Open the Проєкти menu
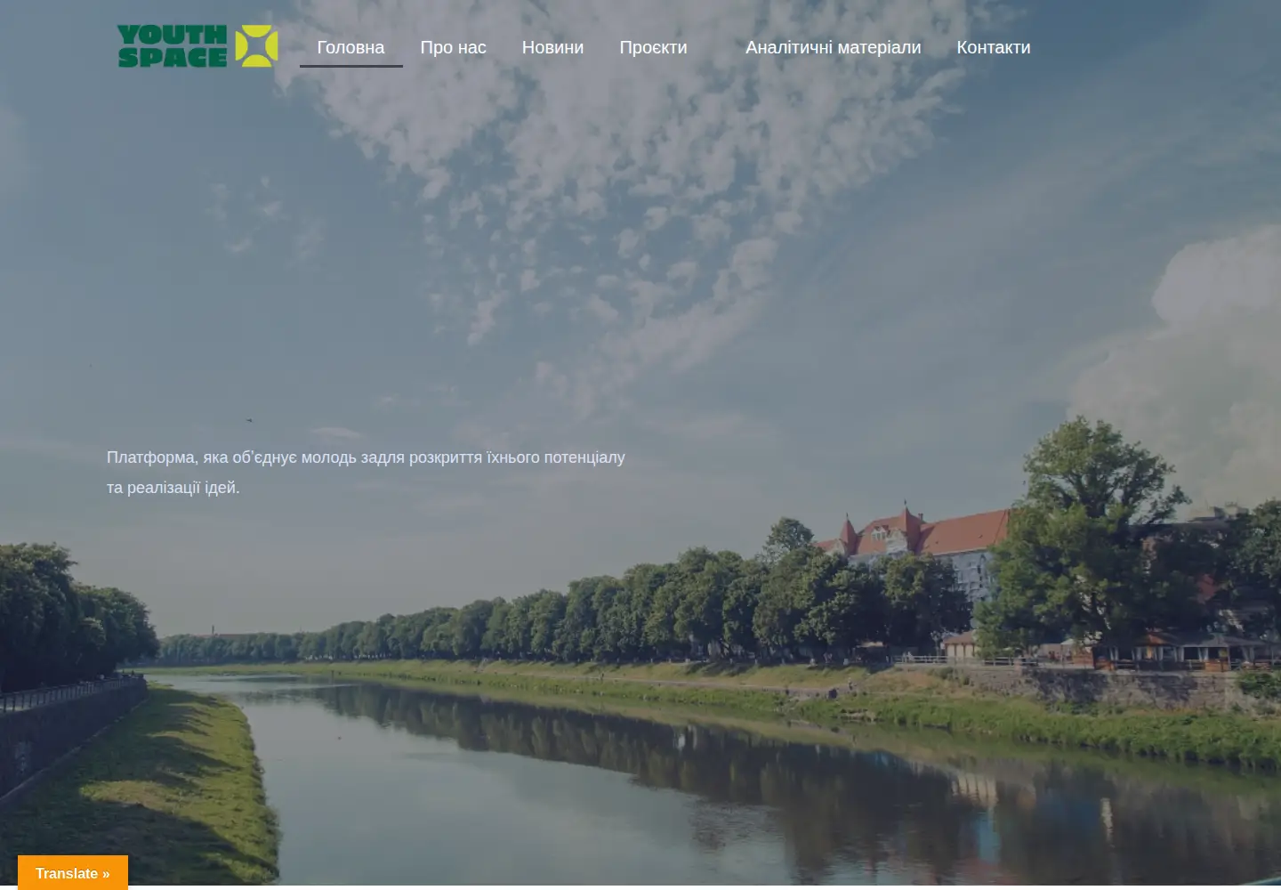 [x=653, y=47]
